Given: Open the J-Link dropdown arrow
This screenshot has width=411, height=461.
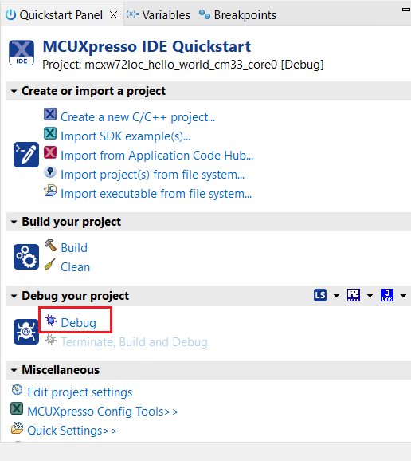Looking at the screenshot, I should [x=403, y=295].
